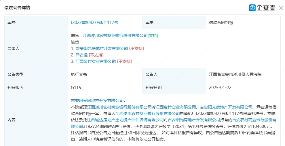The width and height of the screenshot is (285, 146).
Task: Open plaintiff 江西遂川农村商业银行股份有限公司 link in parties row
Action: [x=115, y=35]
